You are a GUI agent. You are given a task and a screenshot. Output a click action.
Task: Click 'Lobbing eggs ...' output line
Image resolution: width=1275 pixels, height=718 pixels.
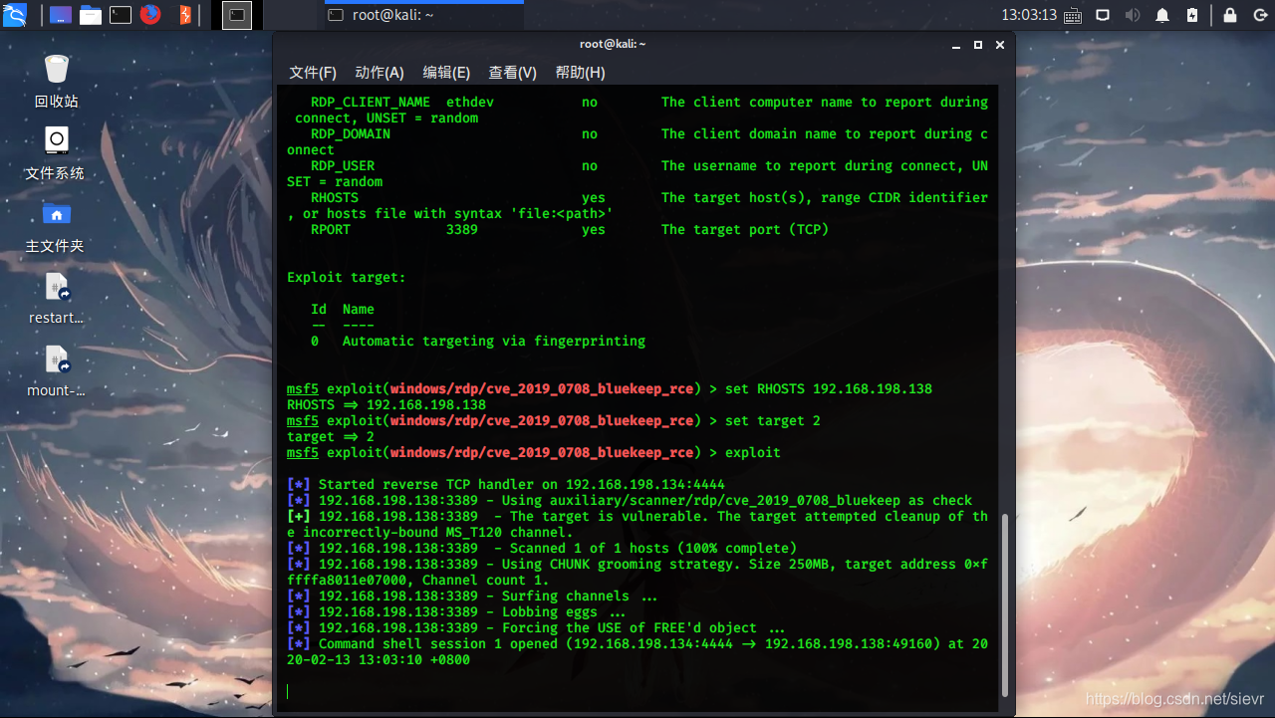click(456, 611)
